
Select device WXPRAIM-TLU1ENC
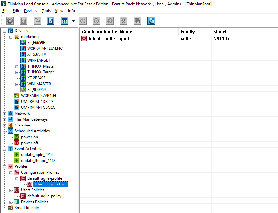[x=45, y=48]
